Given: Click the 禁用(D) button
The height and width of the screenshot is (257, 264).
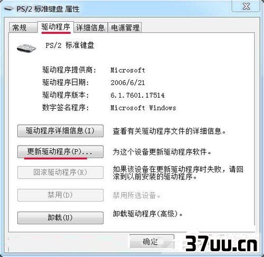Looking at the screenshot, I should (60, 195).
